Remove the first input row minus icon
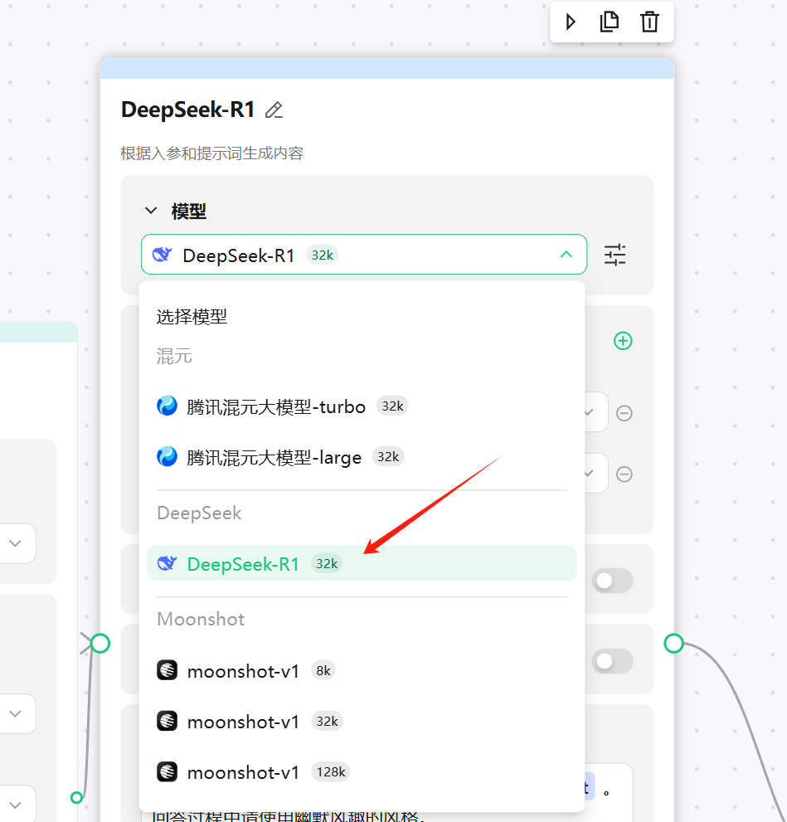 point(624,413)
